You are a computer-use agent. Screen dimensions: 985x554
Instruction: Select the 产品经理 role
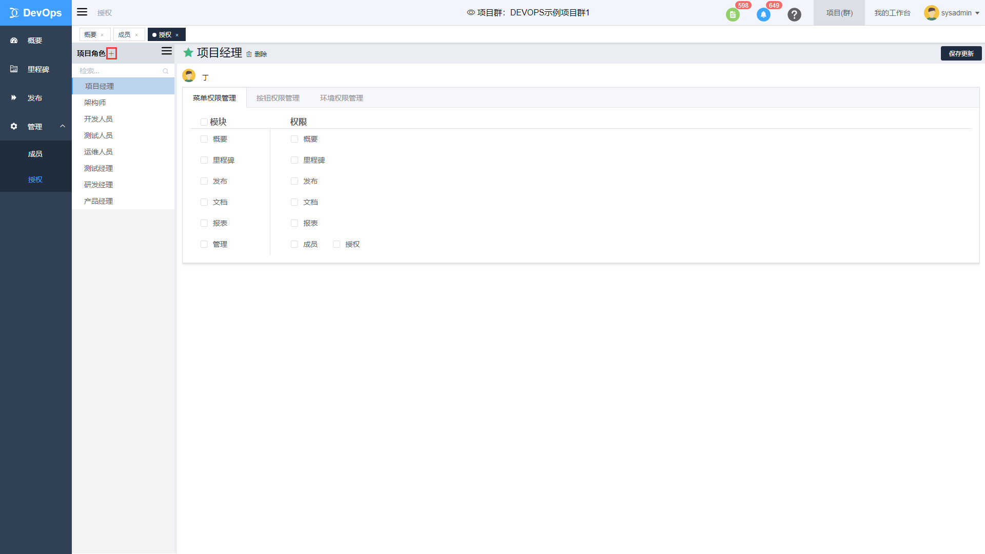click(123, 201)
